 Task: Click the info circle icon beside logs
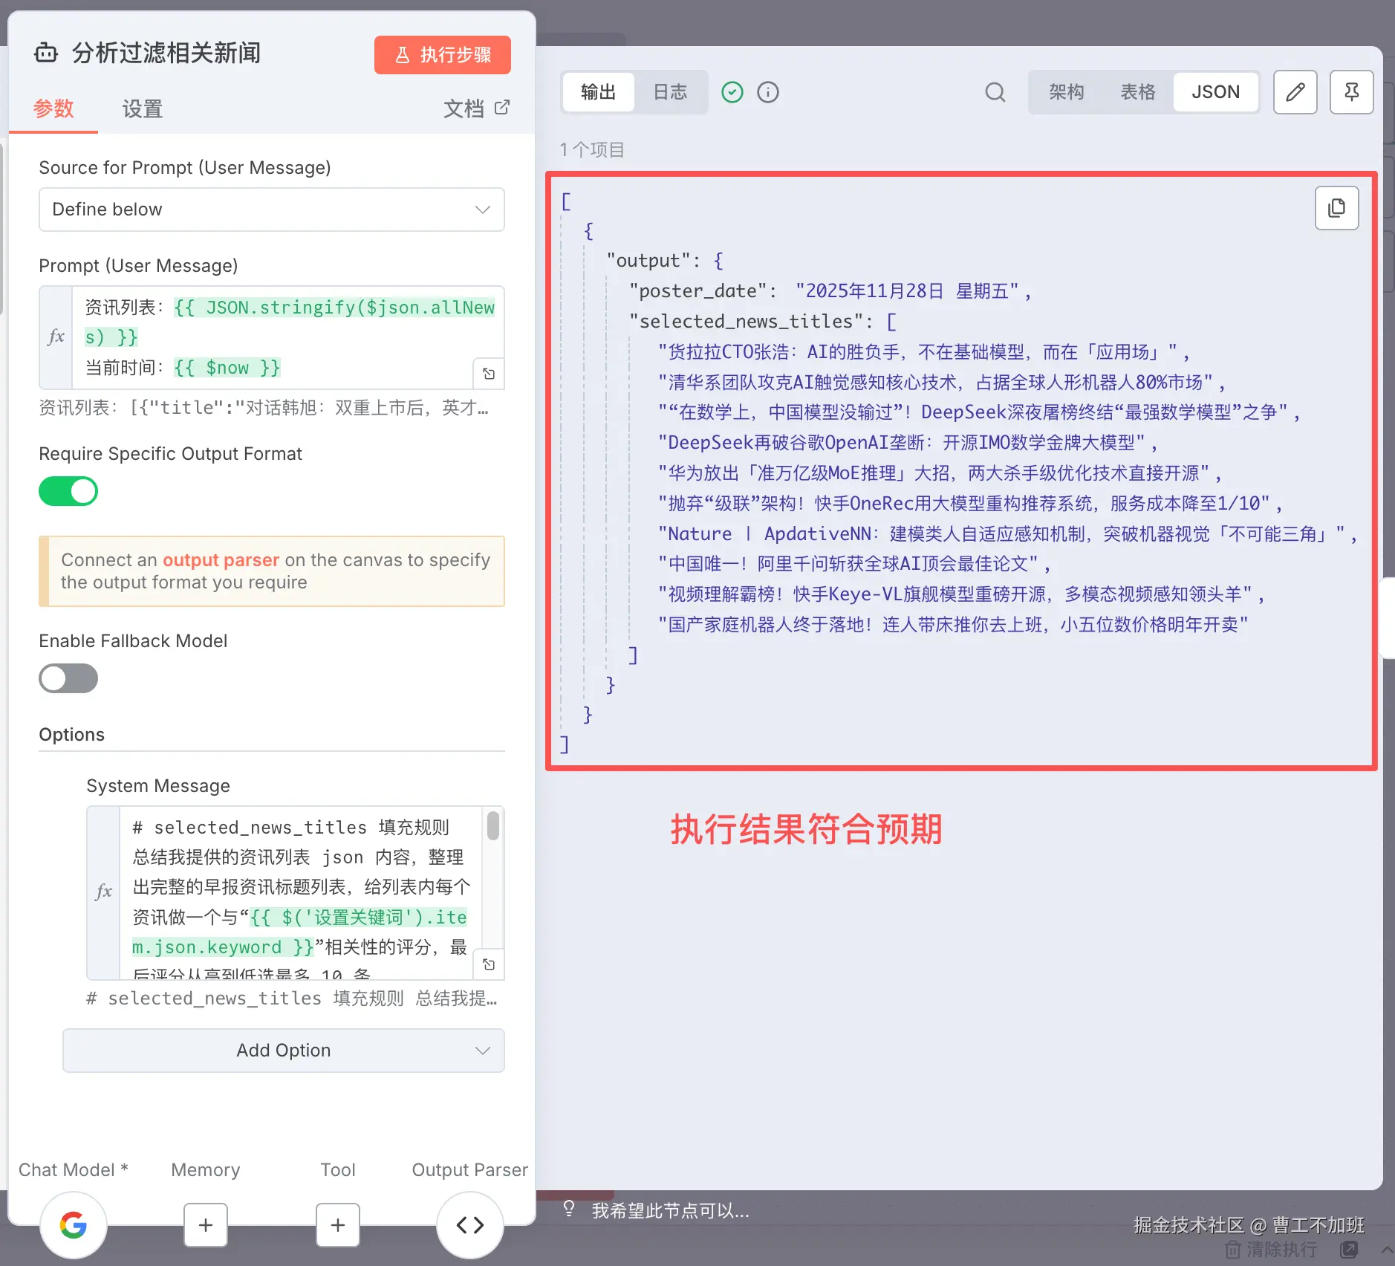pyautogui.click(x=767, y=92)
